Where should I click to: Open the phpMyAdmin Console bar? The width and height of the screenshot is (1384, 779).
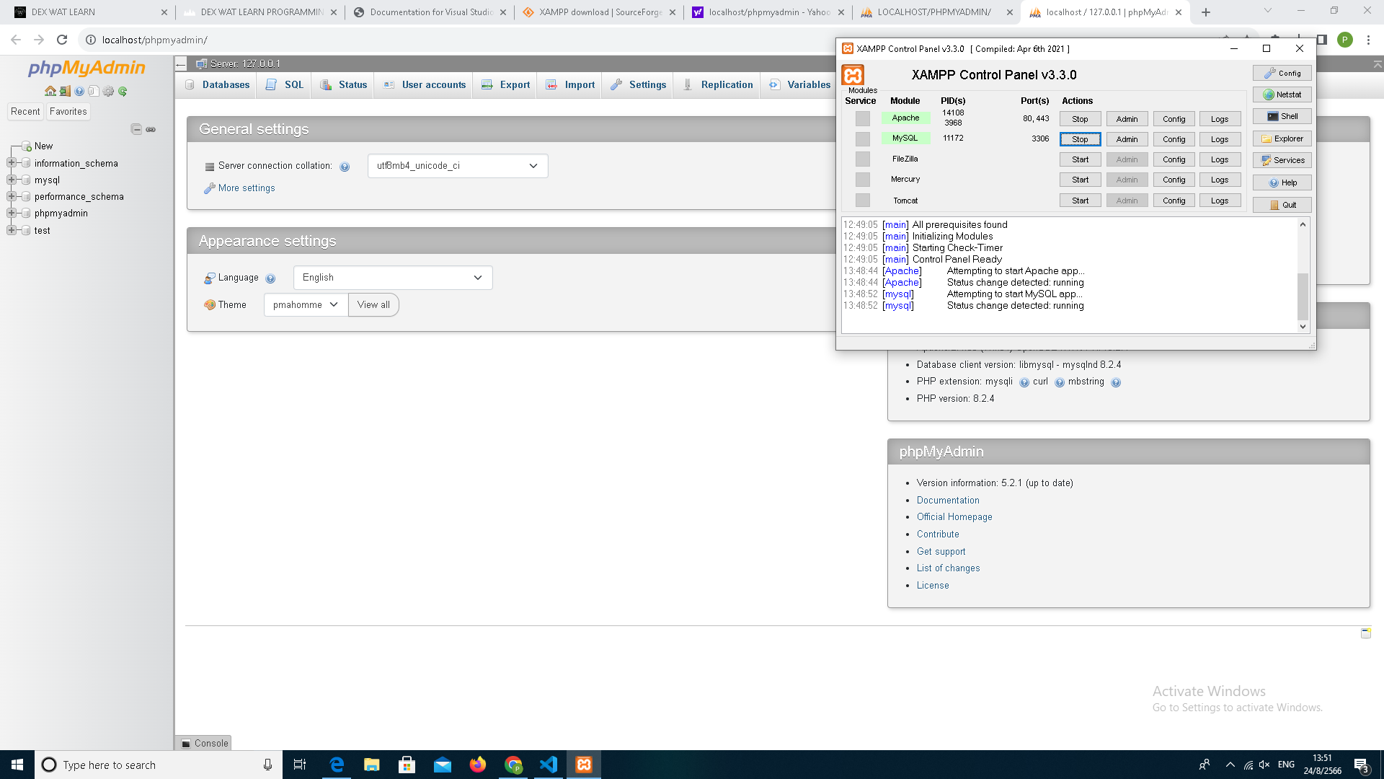(204, 743)
